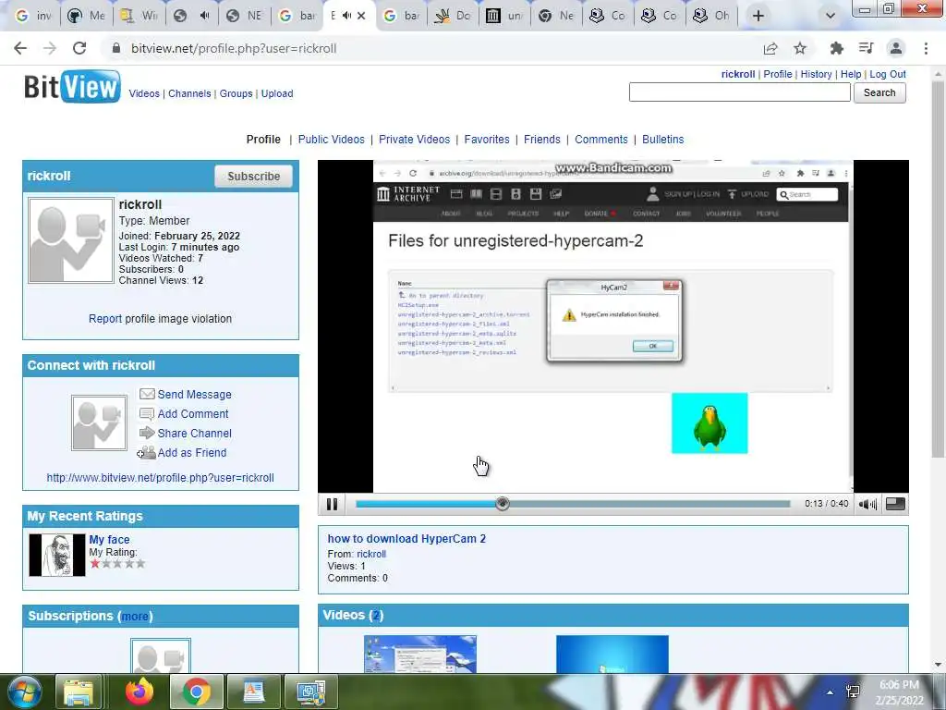946x710 pixels.
Task: Open first video thumbnail in Videos section
Action: (420, 654)
